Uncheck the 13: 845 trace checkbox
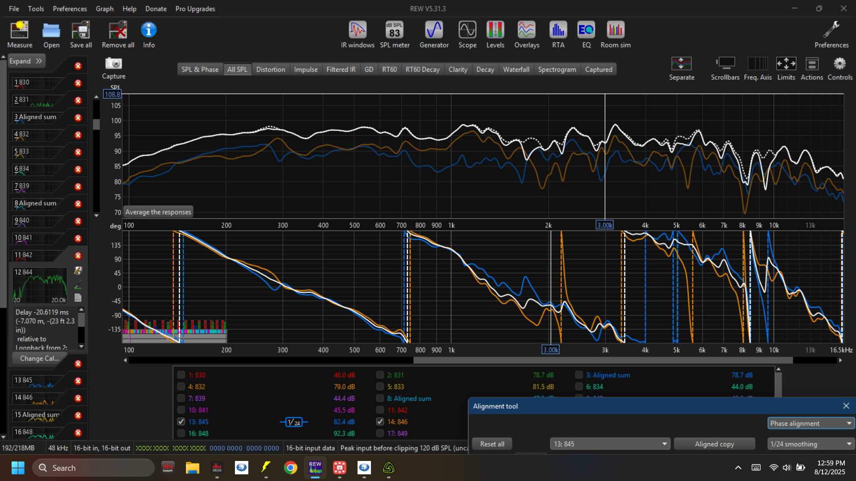The image size is (856, 481). (x=181, y=421)
